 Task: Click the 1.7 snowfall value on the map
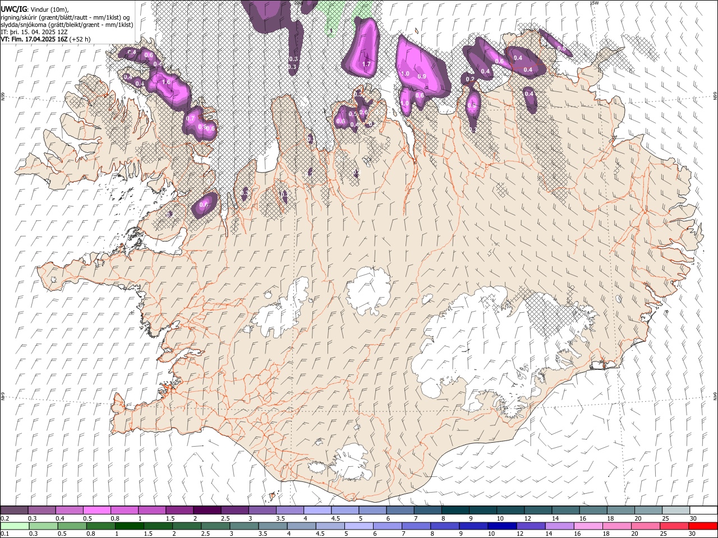click(x=366, y=64)
